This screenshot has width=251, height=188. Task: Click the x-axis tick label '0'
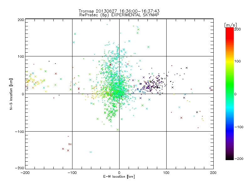[119, 173]
